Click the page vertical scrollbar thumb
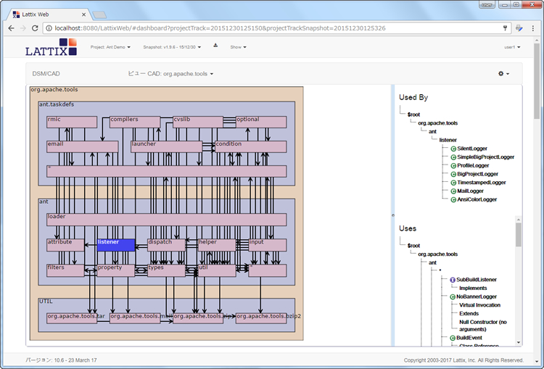The image size is (544, 369). (537, 80)
